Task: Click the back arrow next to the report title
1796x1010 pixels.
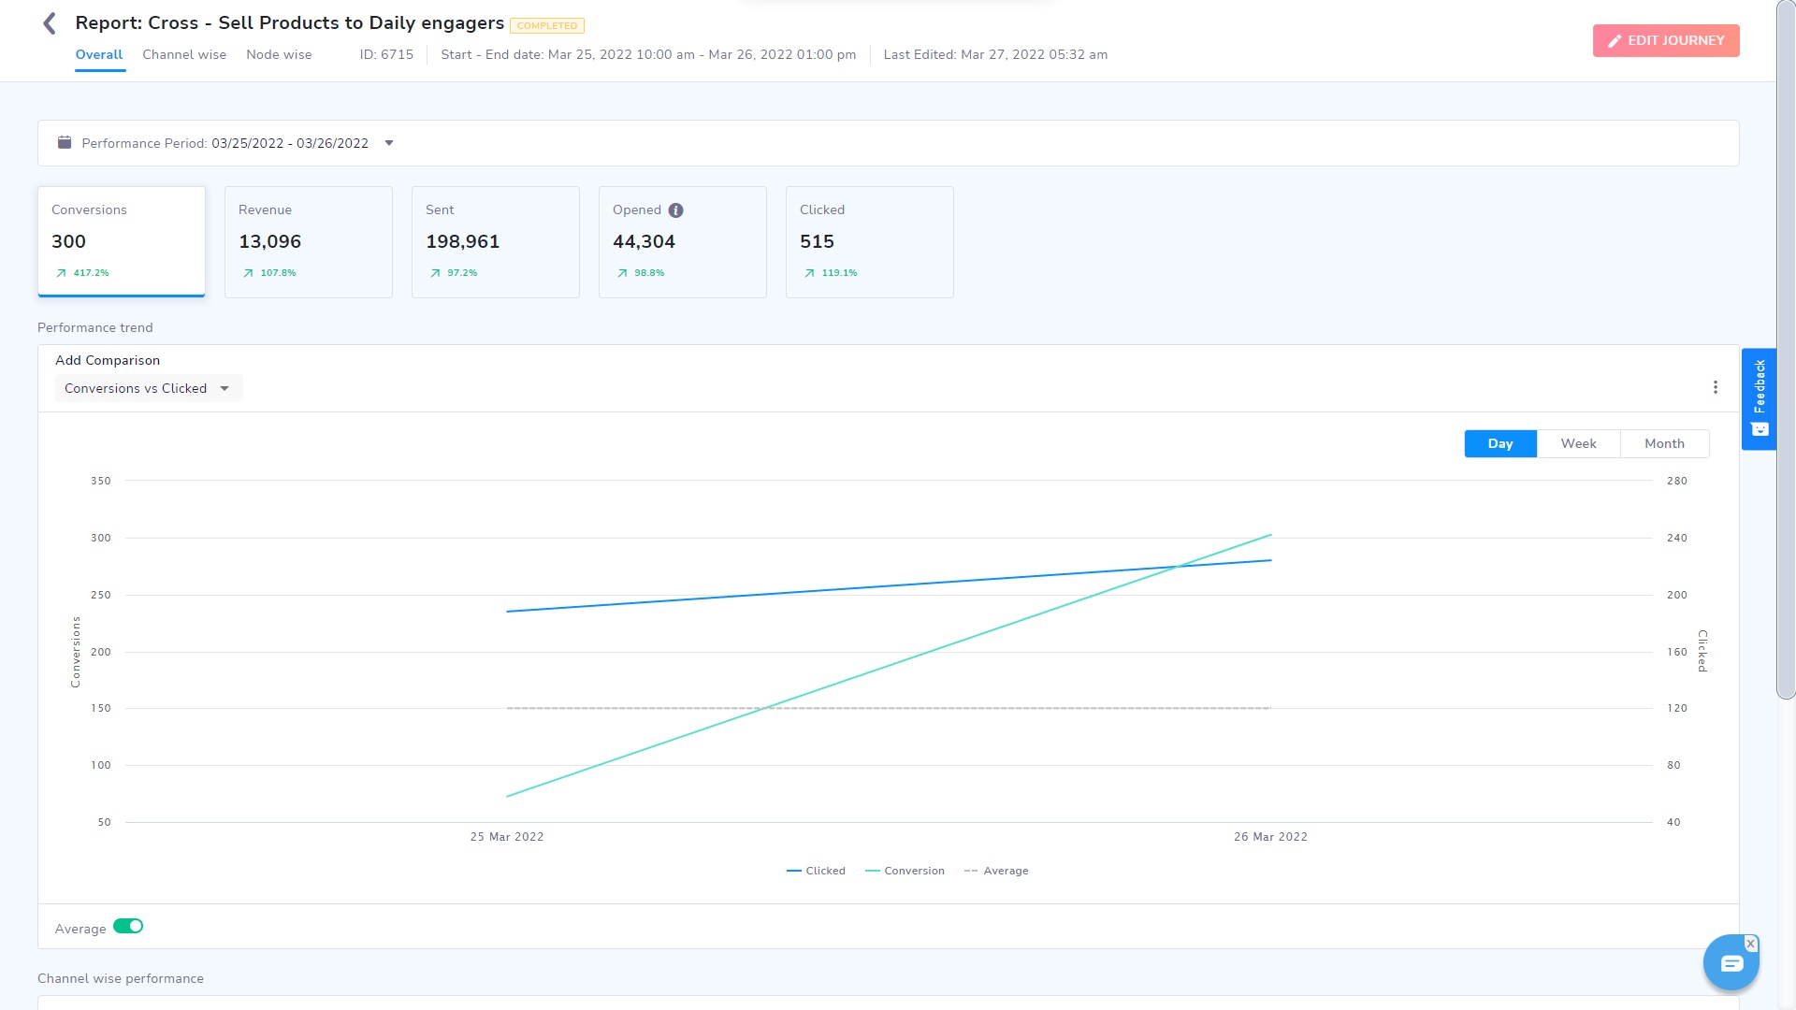Action: (49, 22)
